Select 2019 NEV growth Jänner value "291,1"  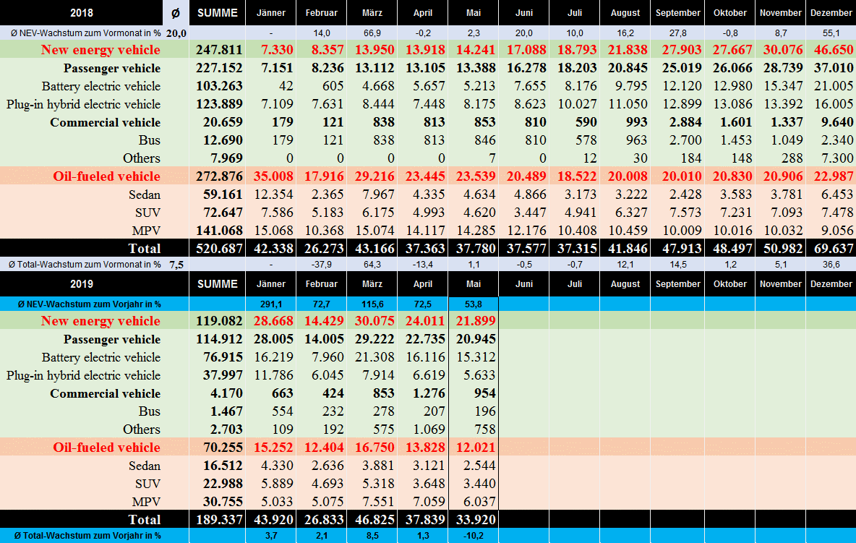click(271, 304)
